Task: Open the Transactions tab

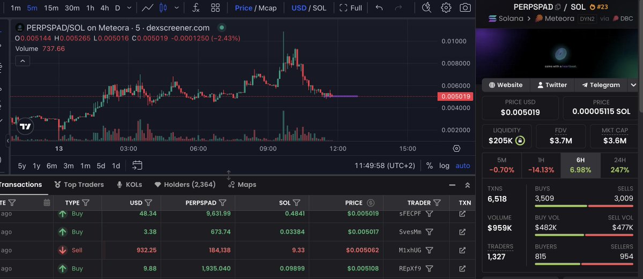Action: (x=21, y=185)
